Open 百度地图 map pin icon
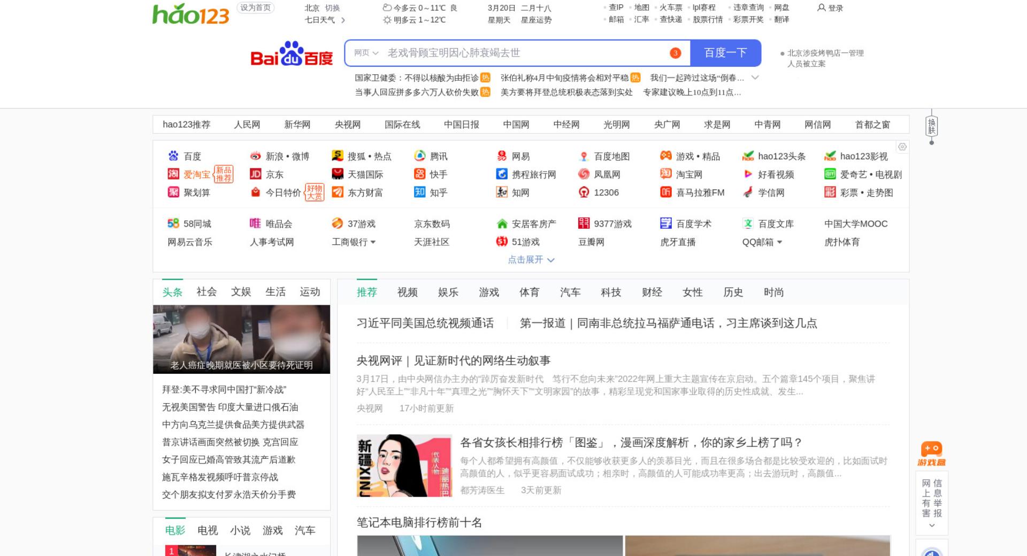Screen dimensions: 1027x556 [x=584, y=156]
